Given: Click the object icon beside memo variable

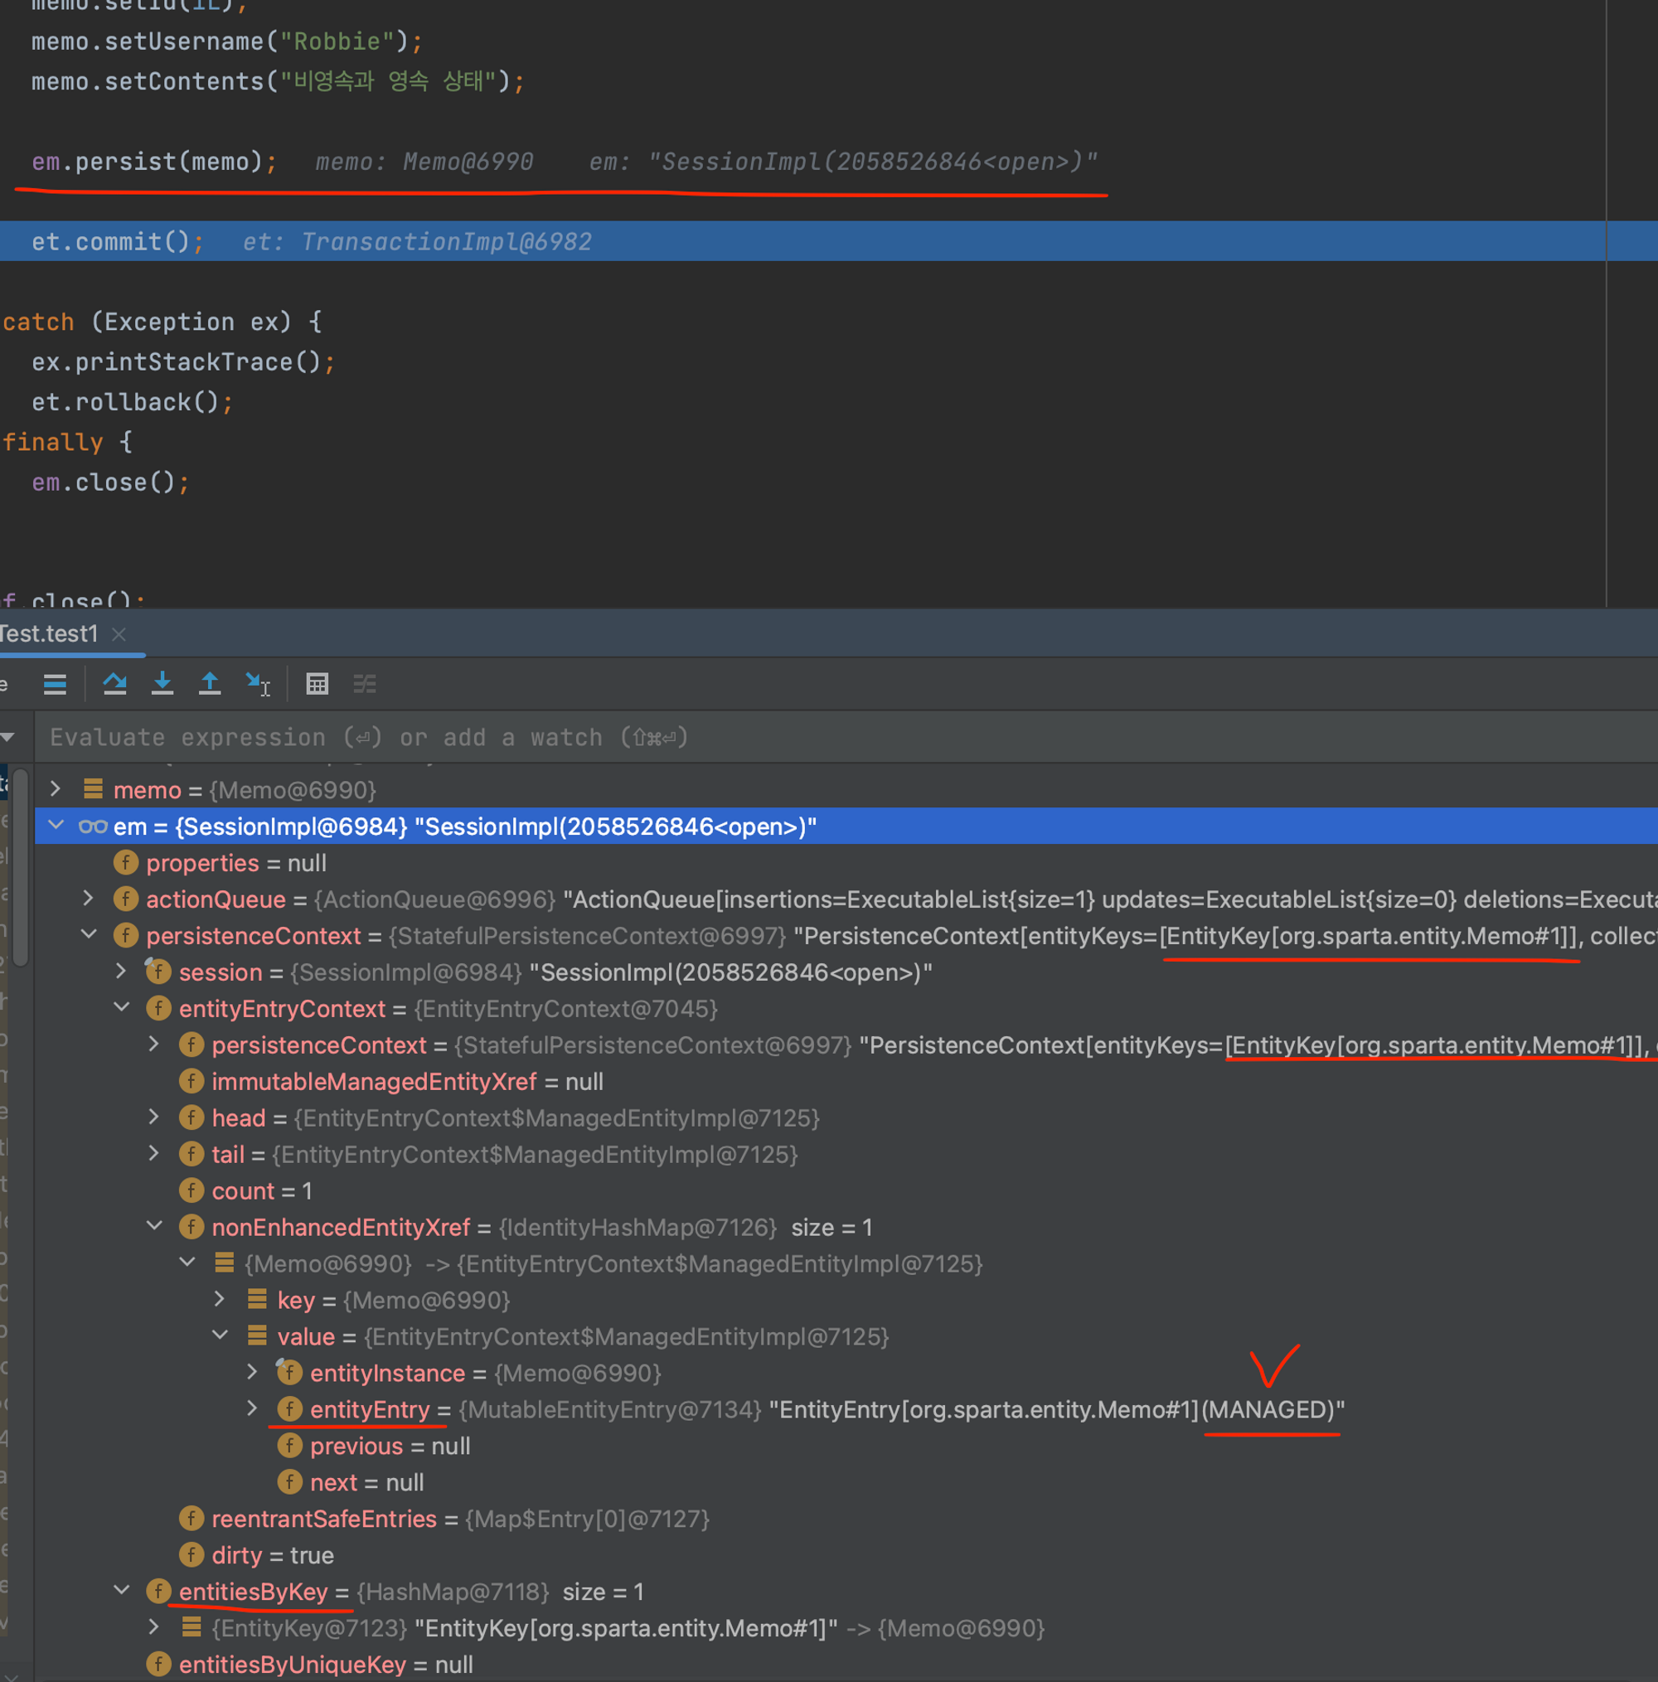Looking at the screenshot, I should [91, 790].
